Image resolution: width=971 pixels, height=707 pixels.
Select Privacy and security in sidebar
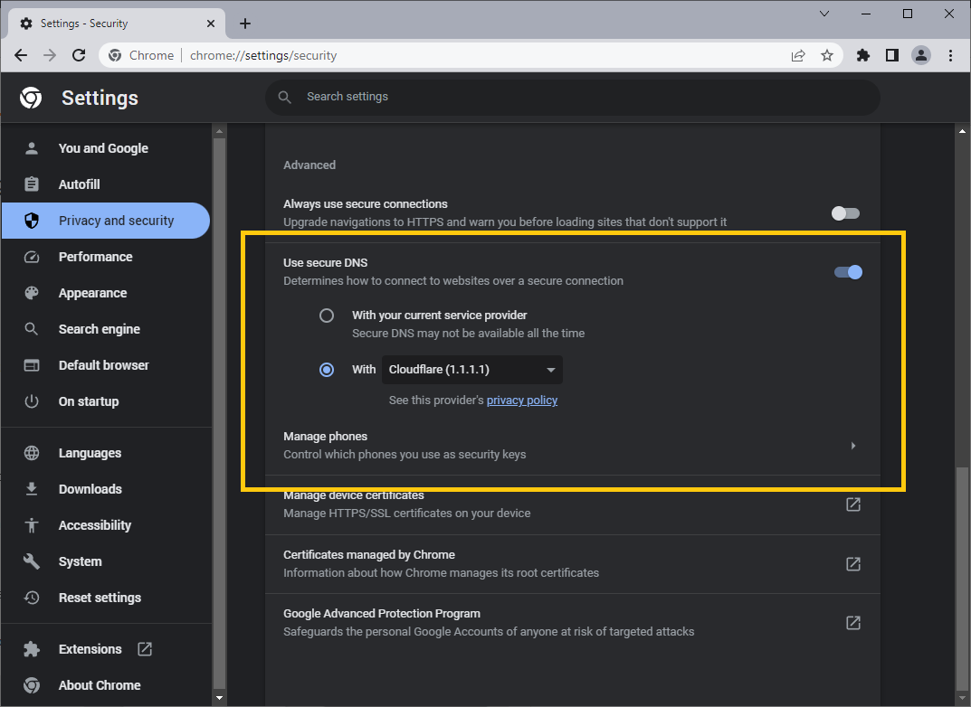[x=106, y=221]
